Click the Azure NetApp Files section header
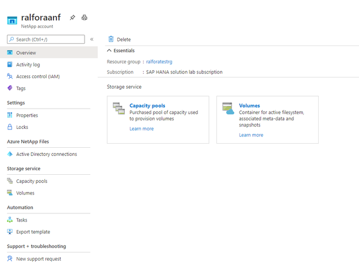Viewport: 359px width, 268px height. pos(28,141)
